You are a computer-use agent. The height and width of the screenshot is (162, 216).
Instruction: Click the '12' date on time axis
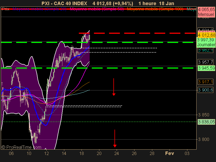coord(46,153)
